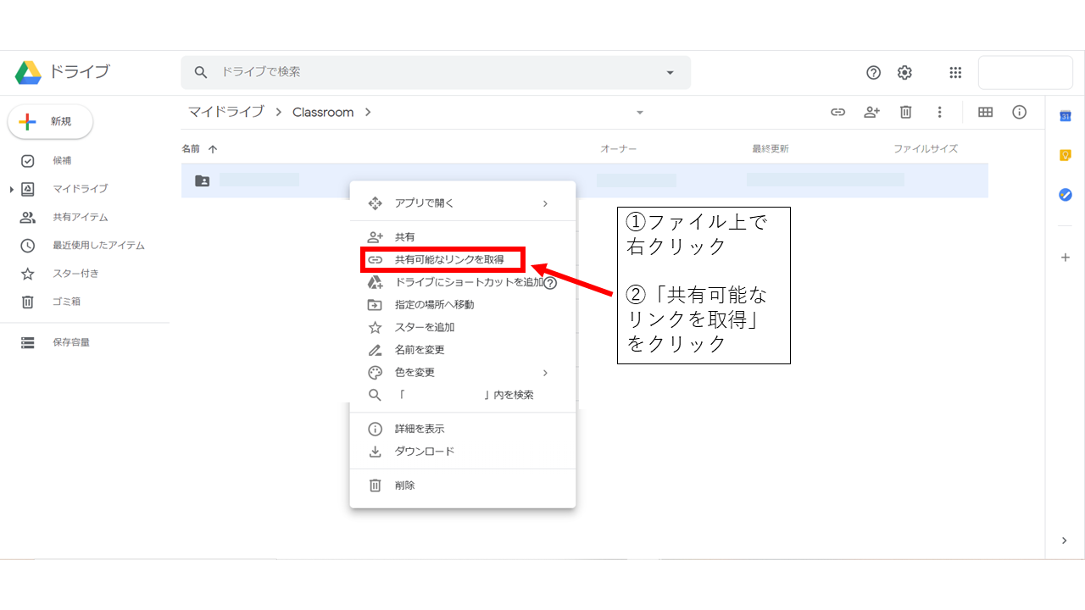Open the help question mark icon
Screen dimensions: 1085x610
coord(873,73)
